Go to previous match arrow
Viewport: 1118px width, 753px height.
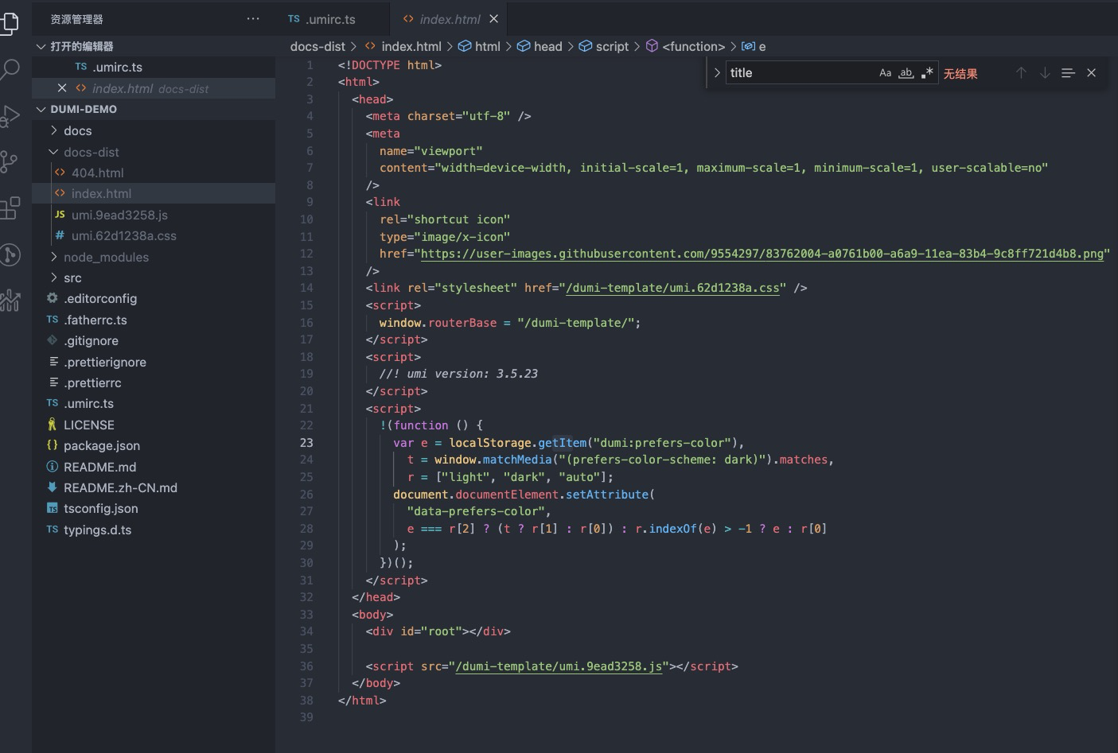(1021, 73)
